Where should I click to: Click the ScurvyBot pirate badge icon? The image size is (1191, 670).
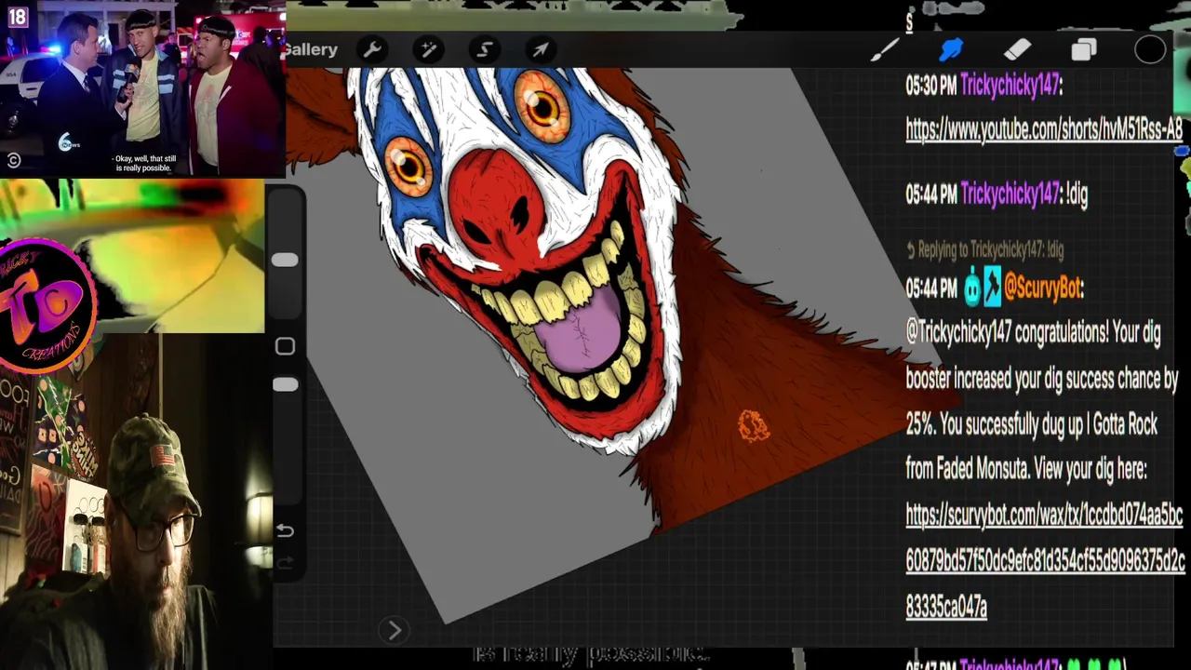(992, 288)
